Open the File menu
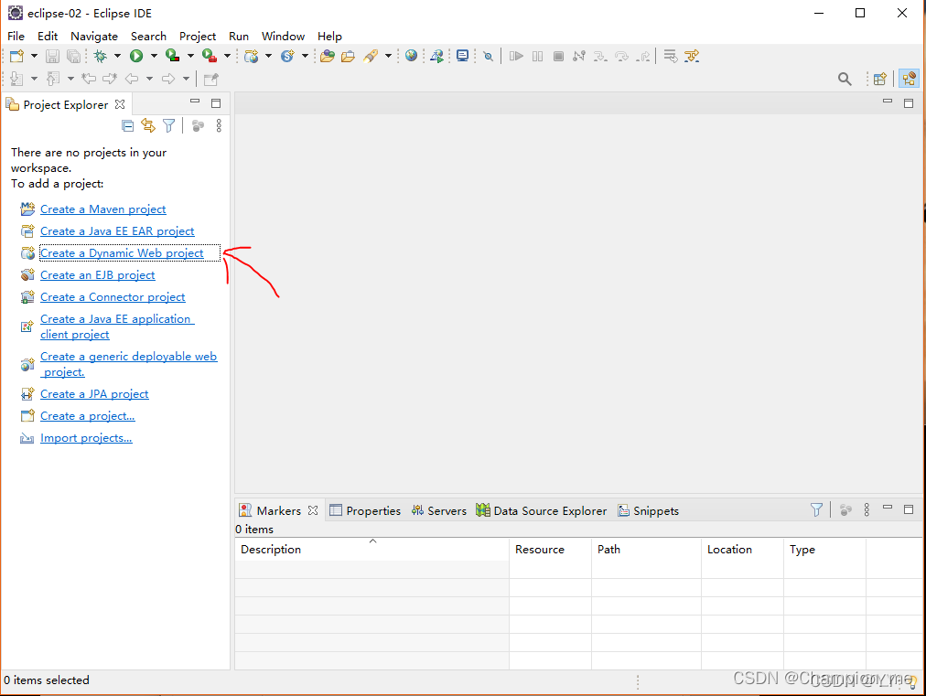This screenshot has height=696, width=926. click(16, 36)
